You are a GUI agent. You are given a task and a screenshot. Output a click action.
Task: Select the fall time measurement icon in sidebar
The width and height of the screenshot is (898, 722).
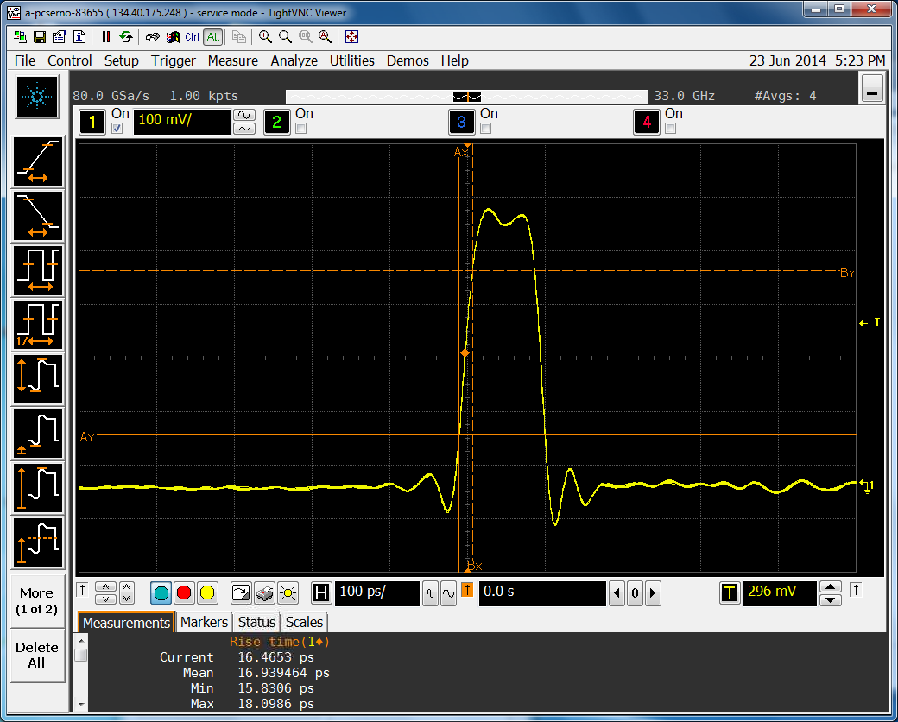click(x=38, y=216)
